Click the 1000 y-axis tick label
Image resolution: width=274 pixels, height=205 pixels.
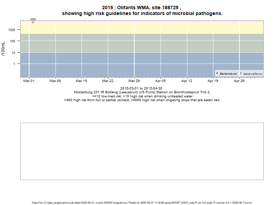[12, 30]
